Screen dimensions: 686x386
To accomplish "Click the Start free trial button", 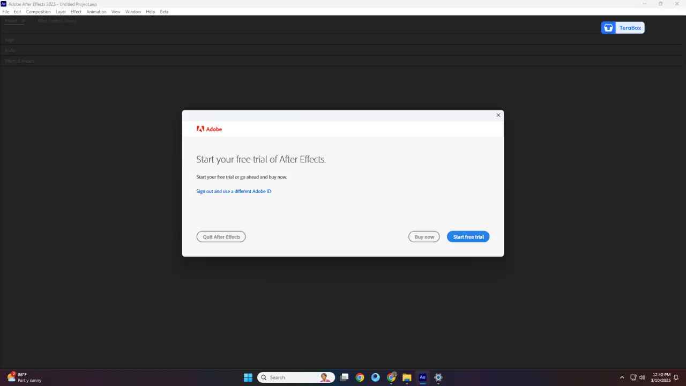I will pos(468,237).
